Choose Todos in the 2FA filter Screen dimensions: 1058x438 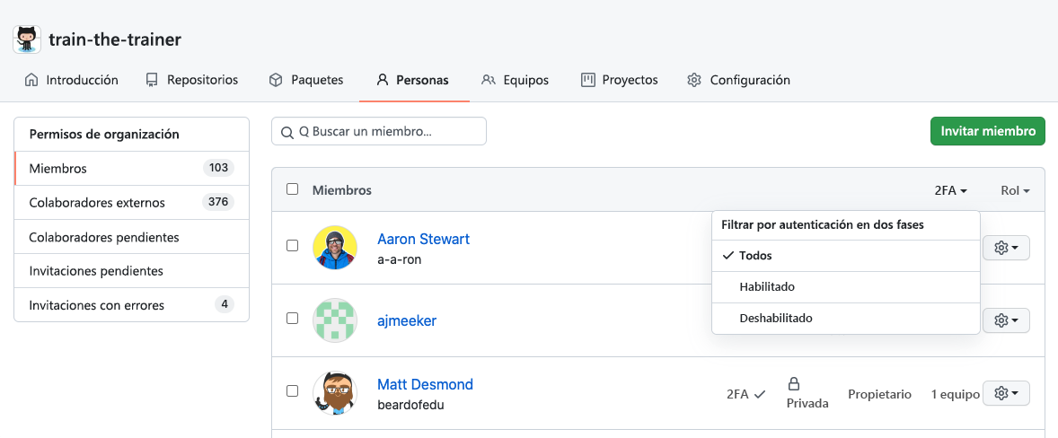click(845, 256)
